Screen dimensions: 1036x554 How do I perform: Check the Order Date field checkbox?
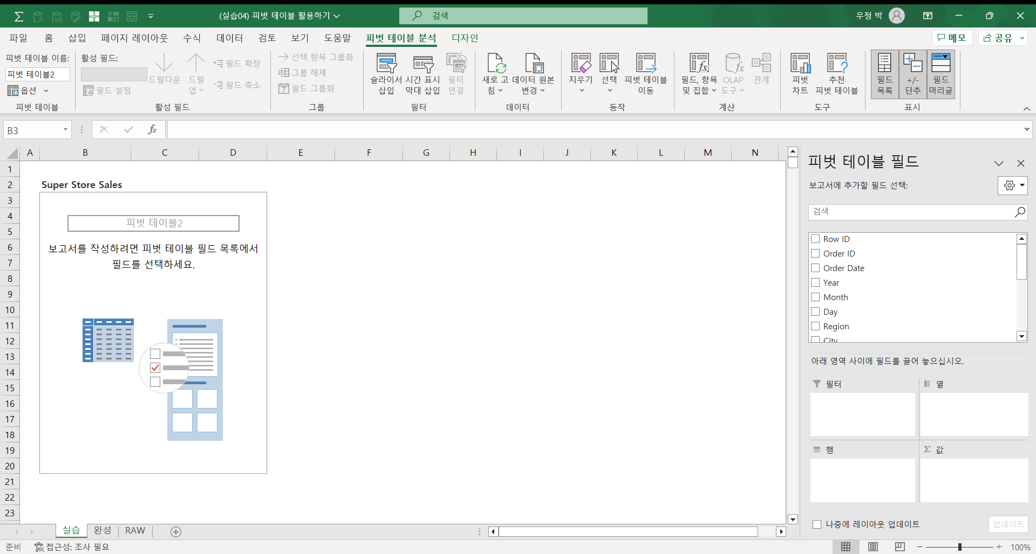coord(815,268)
